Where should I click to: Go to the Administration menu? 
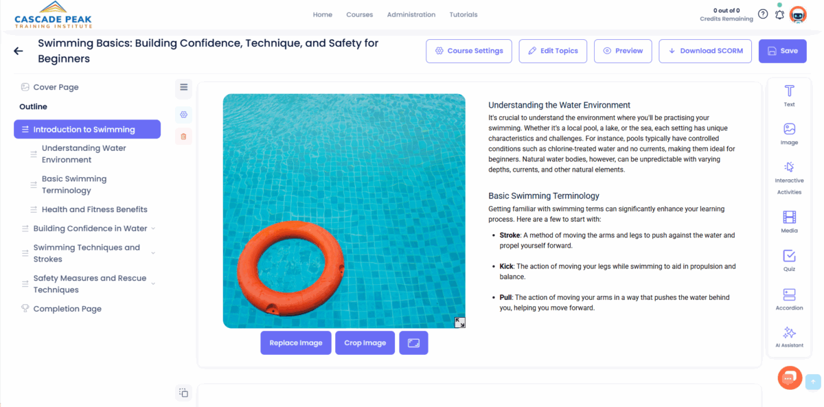(x=411, y=14)
